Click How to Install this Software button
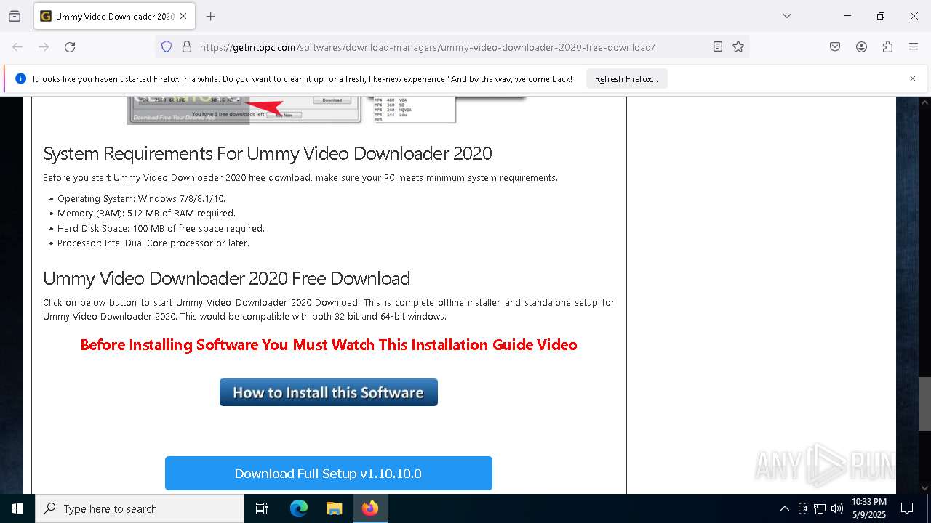 point(329,392)
